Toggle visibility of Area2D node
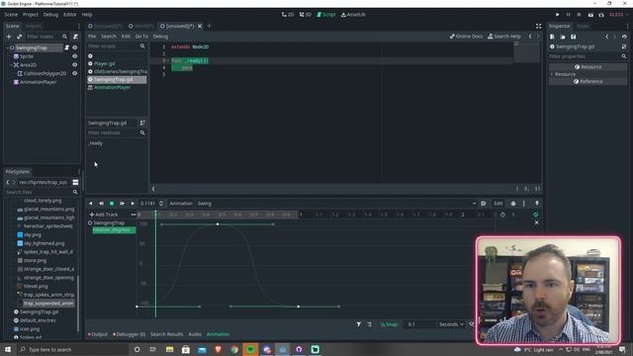633x356 pixels. point(75,64)
